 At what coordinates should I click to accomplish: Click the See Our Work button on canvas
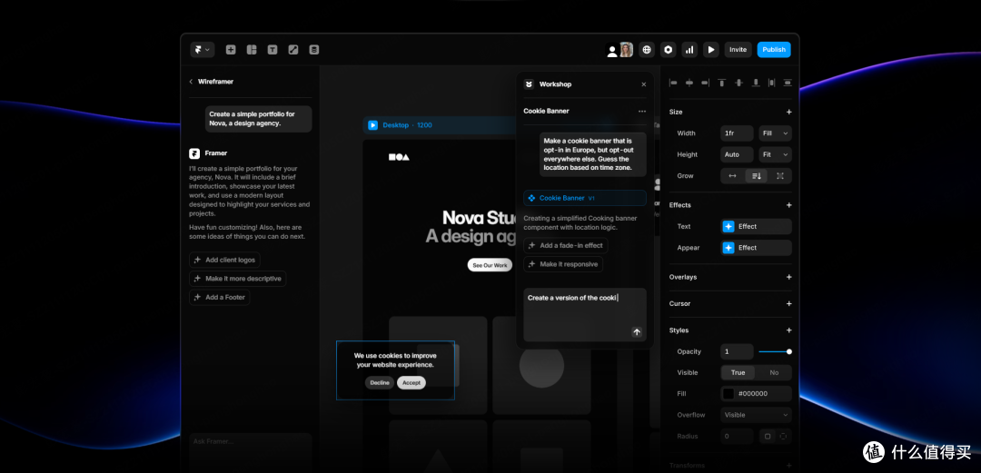tap(490, 265)
